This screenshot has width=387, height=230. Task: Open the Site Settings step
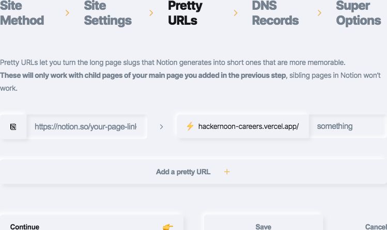click(x=107, y=13)
